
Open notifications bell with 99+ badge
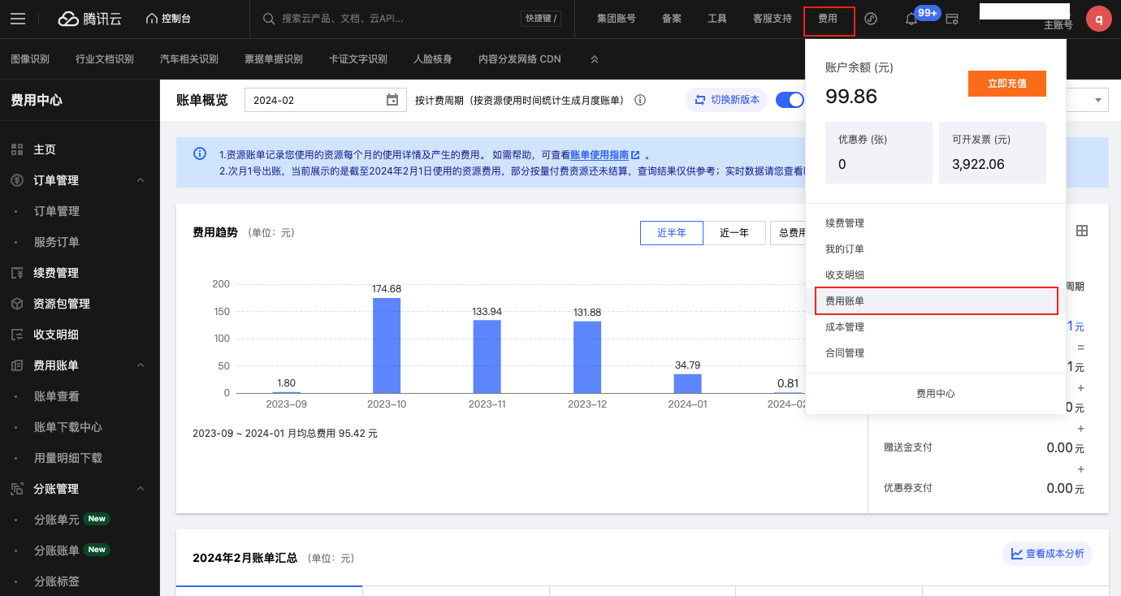(911, 19)
